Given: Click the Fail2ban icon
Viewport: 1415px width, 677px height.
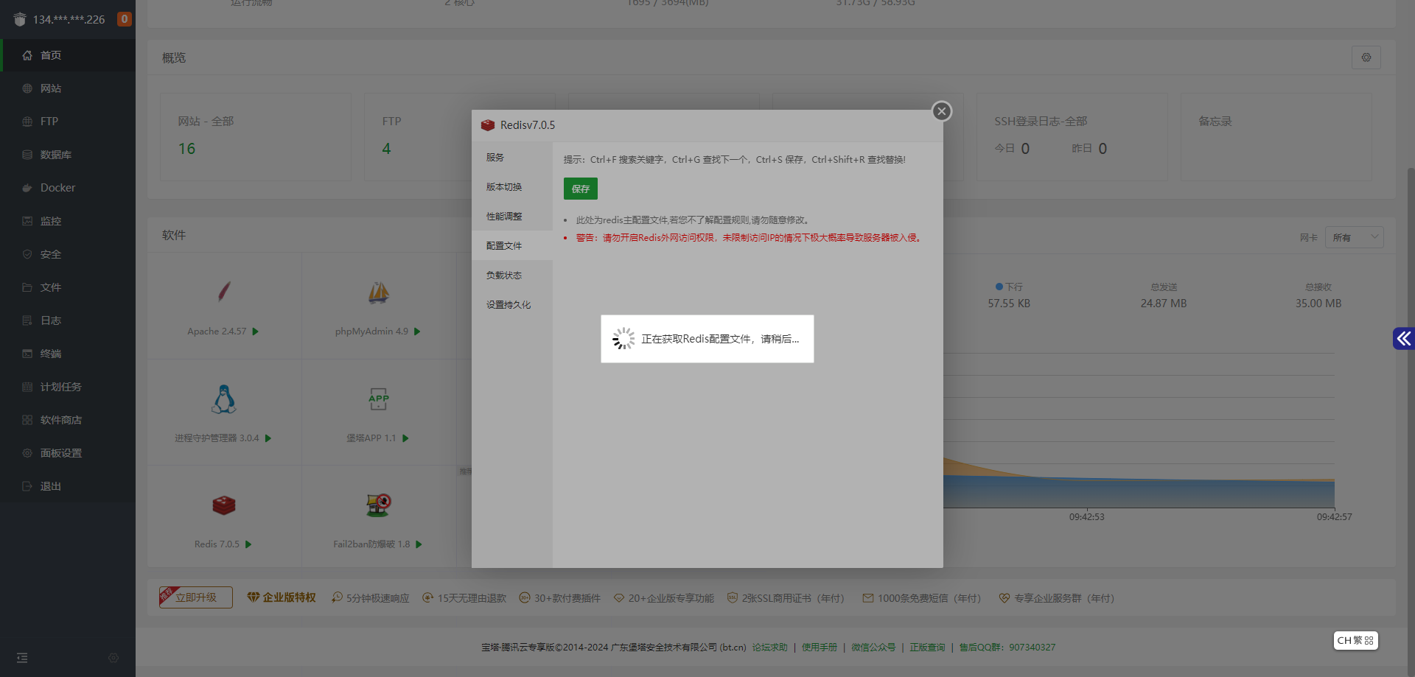Looking at the screenshot, I should [x=379, y=505].
